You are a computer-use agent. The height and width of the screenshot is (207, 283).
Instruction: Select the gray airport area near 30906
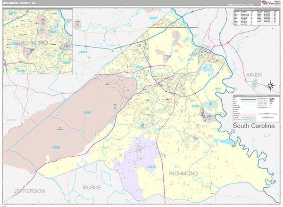click(207, 115)
